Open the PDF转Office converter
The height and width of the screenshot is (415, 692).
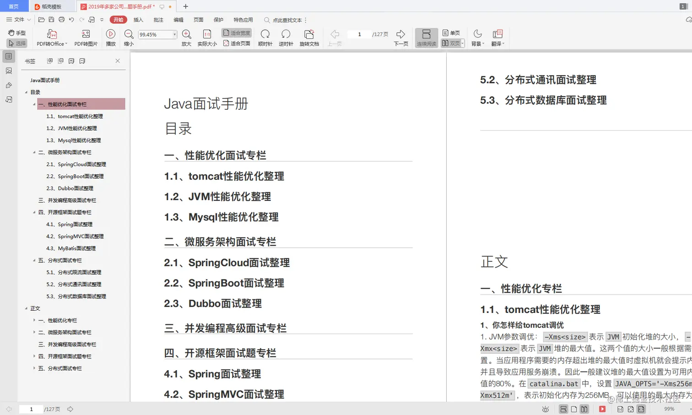[52, 38]
